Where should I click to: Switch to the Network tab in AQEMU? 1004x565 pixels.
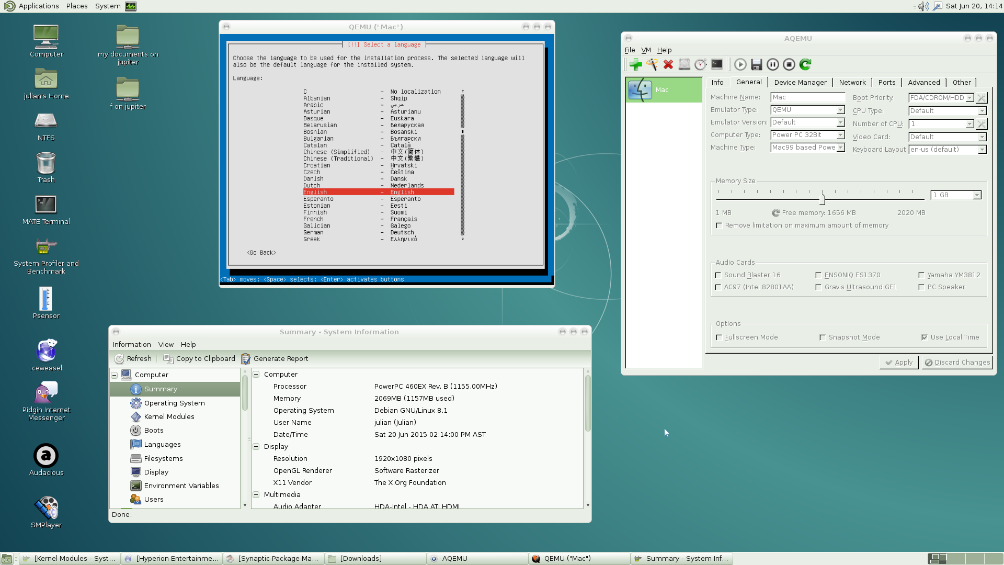point(852,82)
